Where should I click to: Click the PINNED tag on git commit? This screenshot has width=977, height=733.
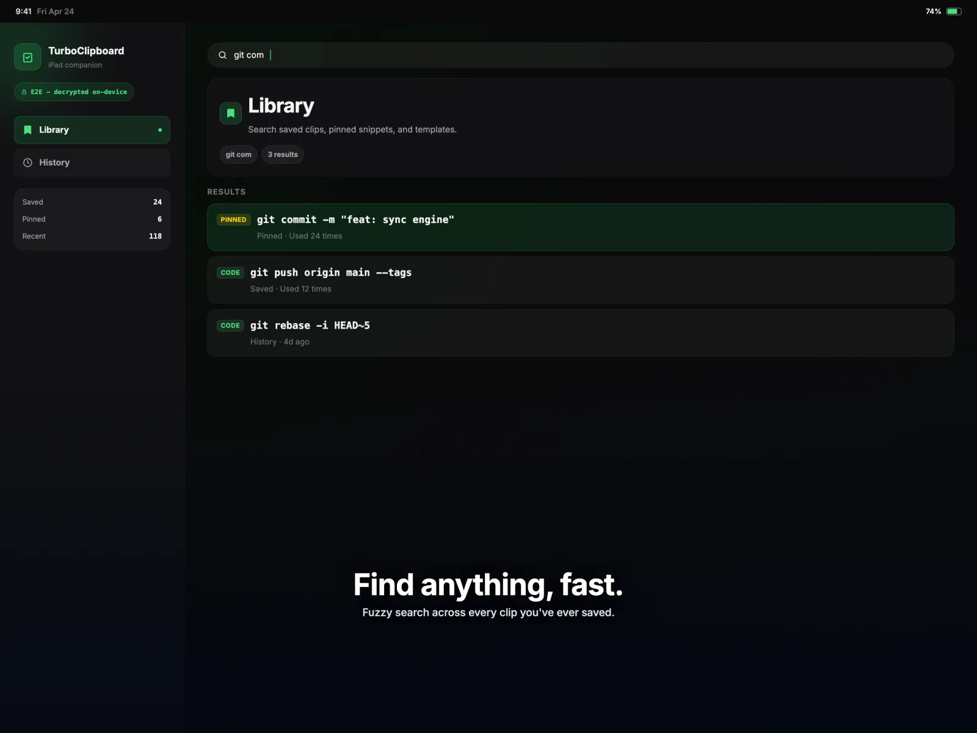[233, 220]
